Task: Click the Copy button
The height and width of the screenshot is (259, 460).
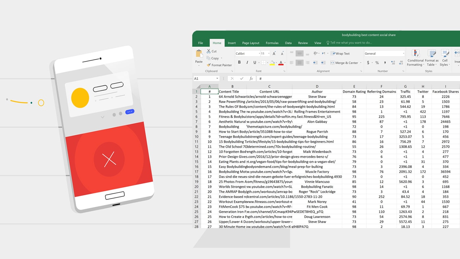Action: click(x=213, y=58)
